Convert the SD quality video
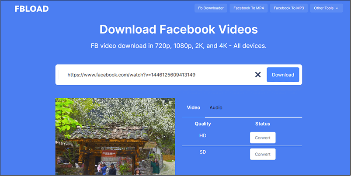Image resolution: width=351 pixels, height=176 pixels. pos(263,154)
